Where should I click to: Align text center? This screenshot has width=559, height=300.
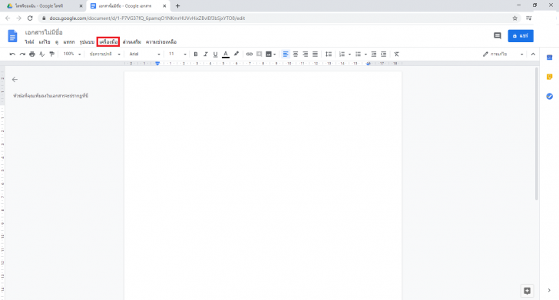click(x=296, y=54)
